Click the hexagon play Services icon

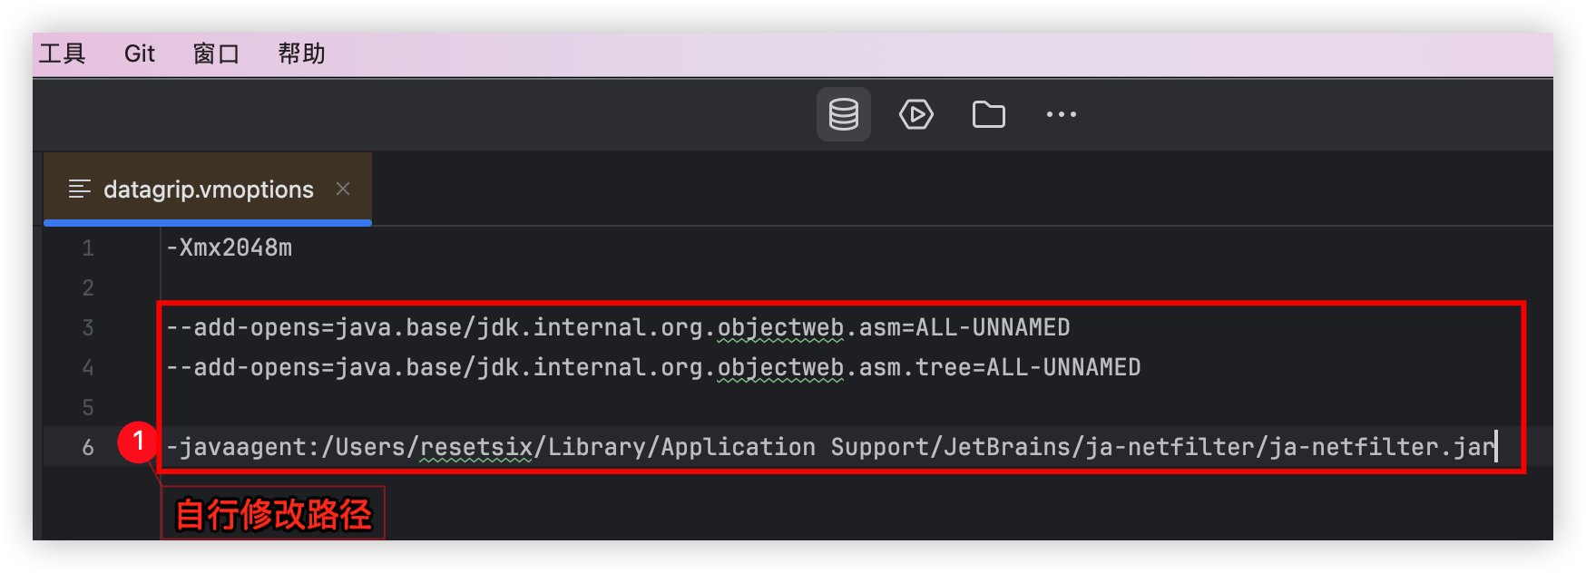pyautogui.click(x=915, y=114)
